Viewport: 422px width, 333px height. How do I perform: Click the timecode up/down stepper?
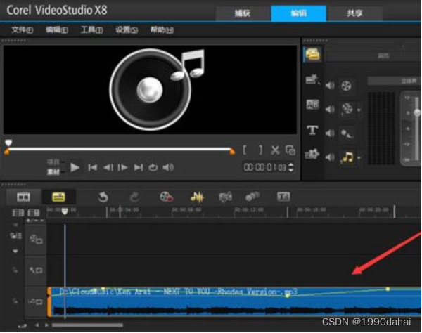tap(291, 167)
